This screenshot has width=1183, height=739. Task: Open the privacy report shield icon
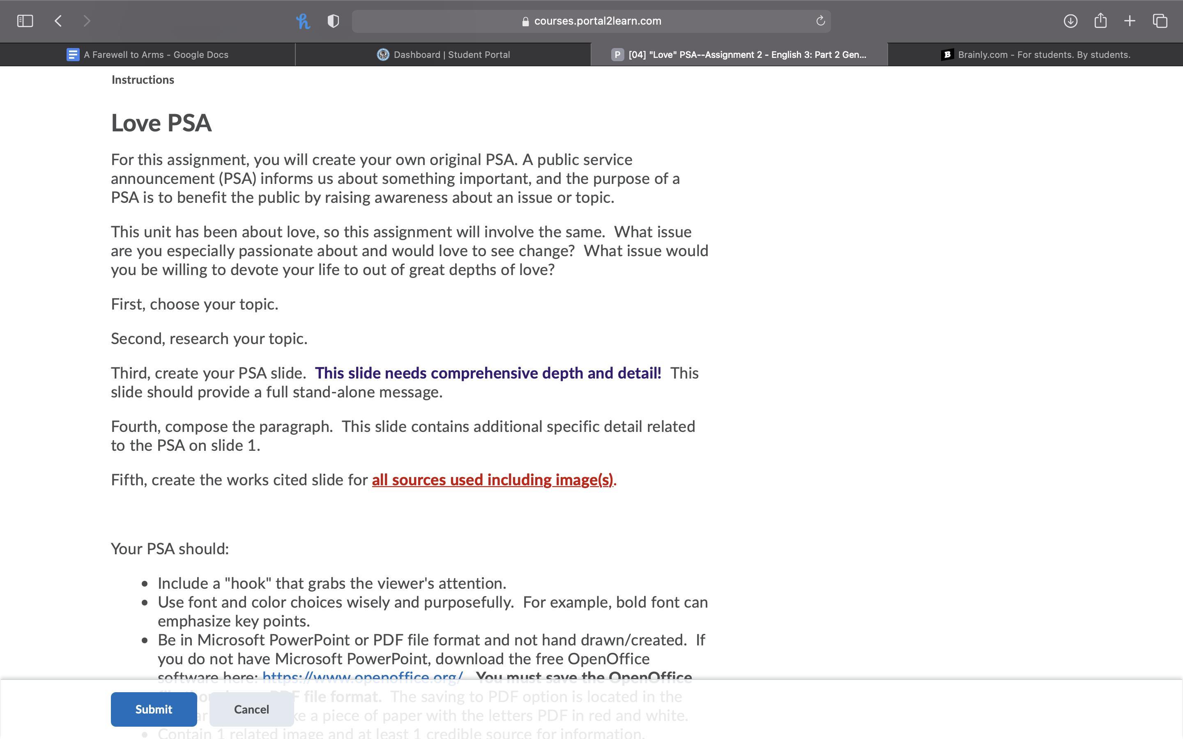point(333,21)
